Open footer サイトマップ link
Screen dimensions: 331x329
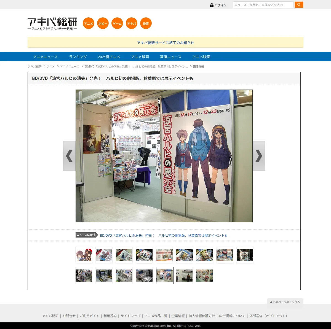click(x=130, y=316)
